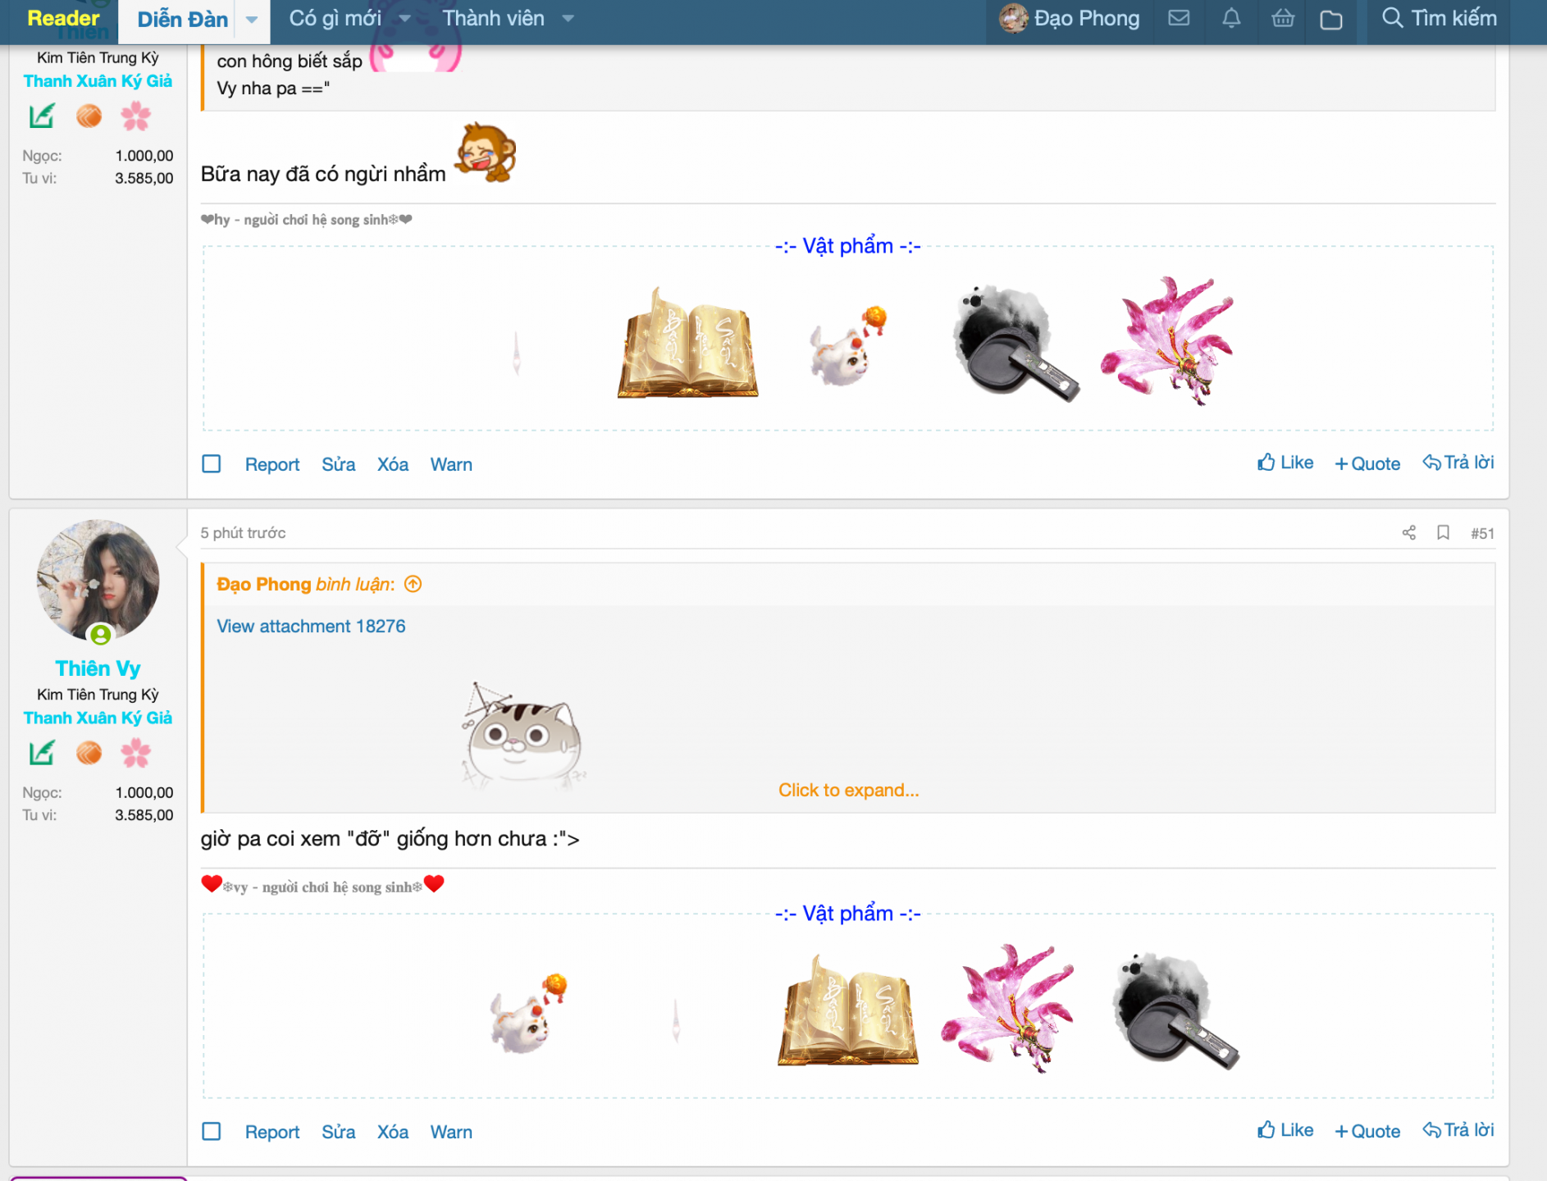Viewport: 1547px width, 1181px height.
Task: Open the notifications bell
Action: 1231,18
